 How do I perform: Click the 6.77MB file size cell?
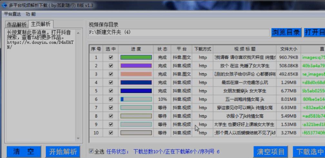[289, 91]
